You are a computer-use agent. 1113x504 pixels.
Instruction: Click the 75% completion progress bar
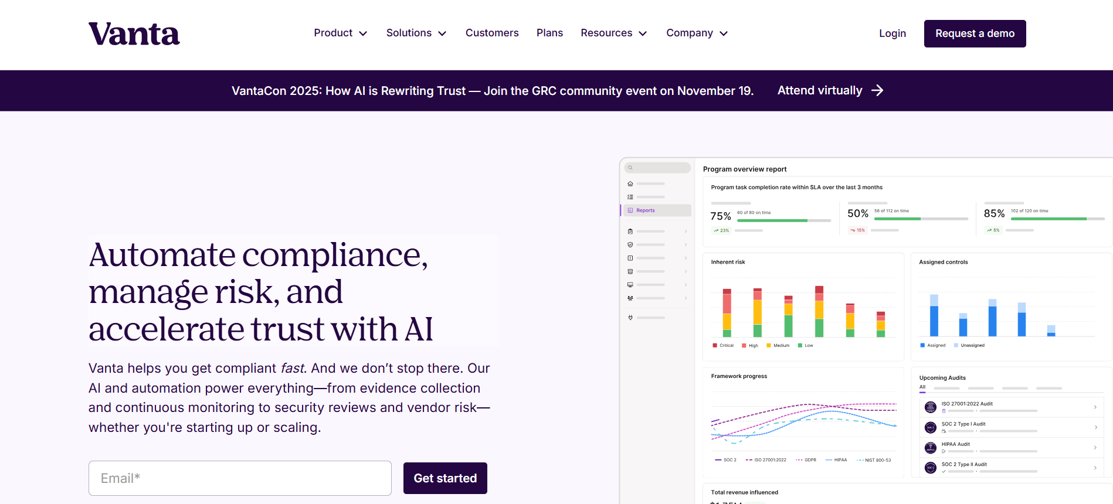[784, 220]
